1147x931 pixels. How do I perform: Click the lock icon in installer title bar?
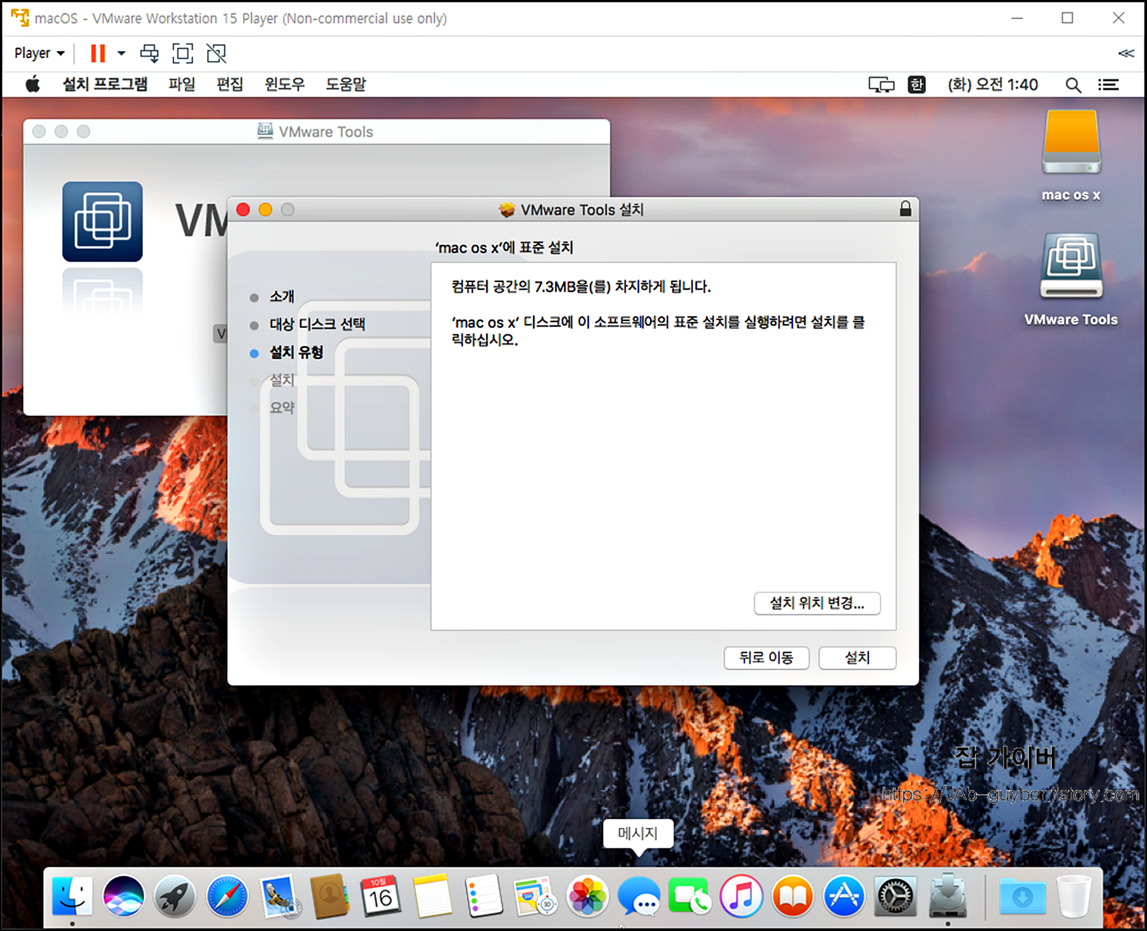[905, 209]
